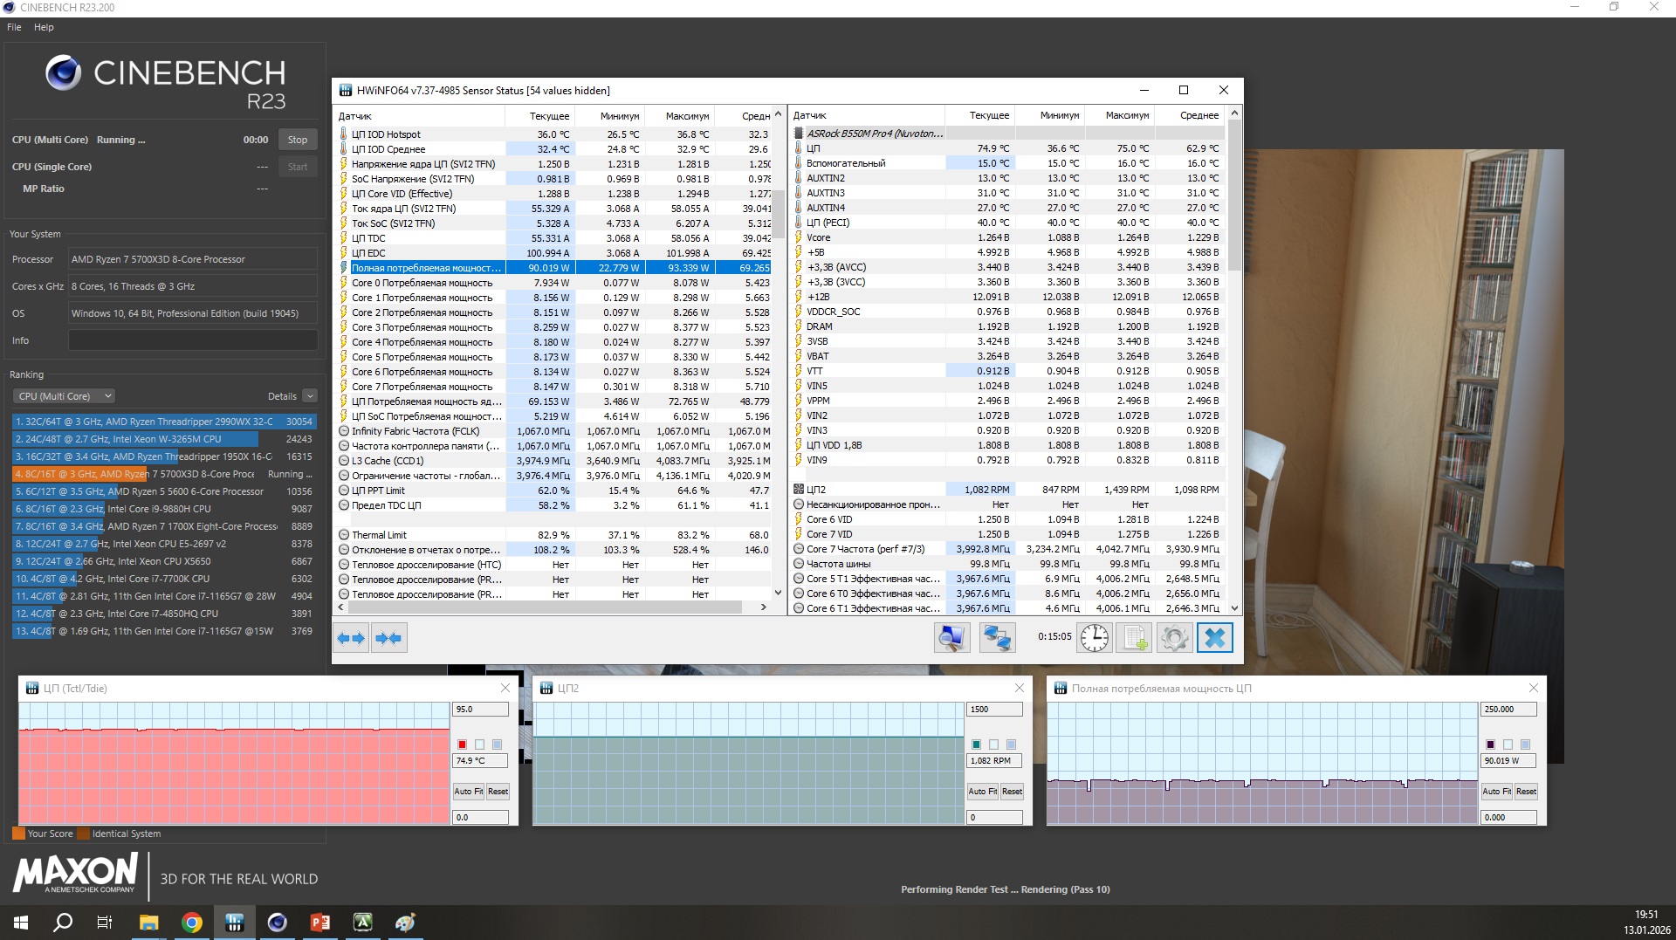Start logging with the sheet-plus icon
The height and width of the screenshot is (940, 1676).
point(1134,638)
